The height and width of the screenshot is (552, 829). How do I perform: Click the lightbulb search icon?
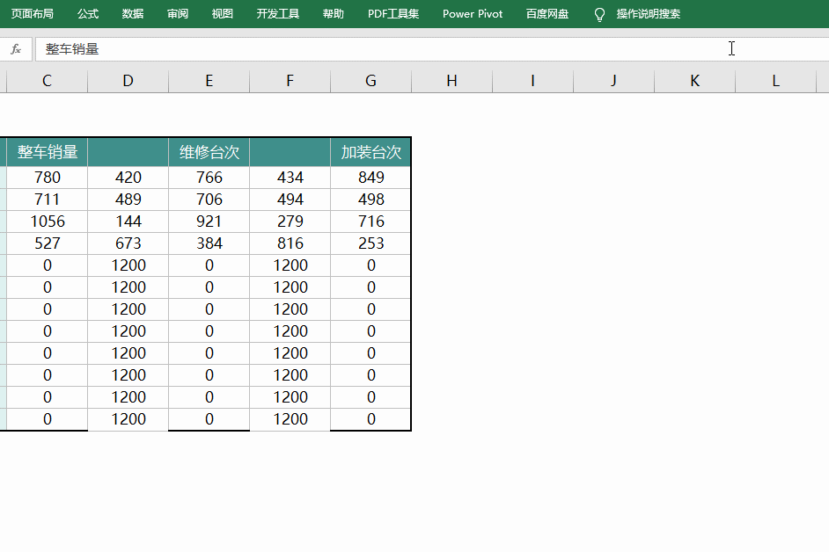pos(599,14)
